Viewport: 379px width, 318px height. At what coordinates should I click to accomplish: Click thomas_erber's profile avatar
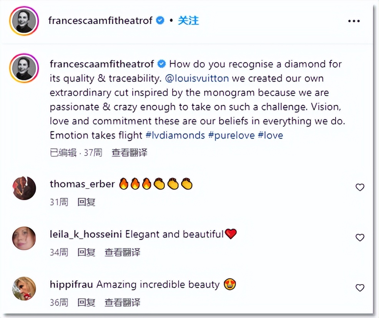pos(24,188)
